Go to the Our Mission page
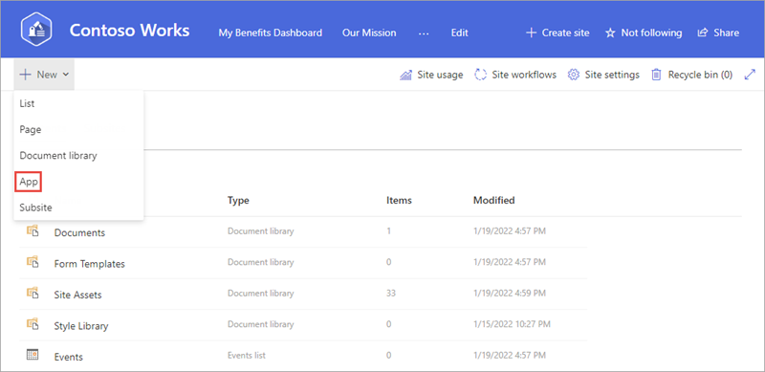Image resolution: width=765 pixels, height=372 pixels. [369, 33]
